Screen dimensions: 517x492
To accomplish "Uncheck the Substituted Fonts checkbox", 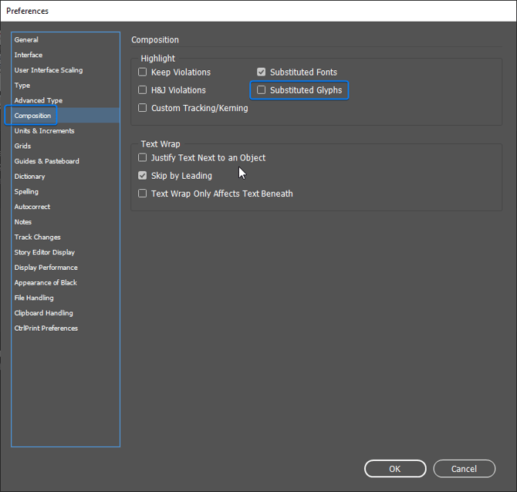I will (262, 72).
